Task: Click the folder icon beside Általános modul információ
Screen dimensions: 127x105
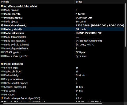Action: (2, 6)
